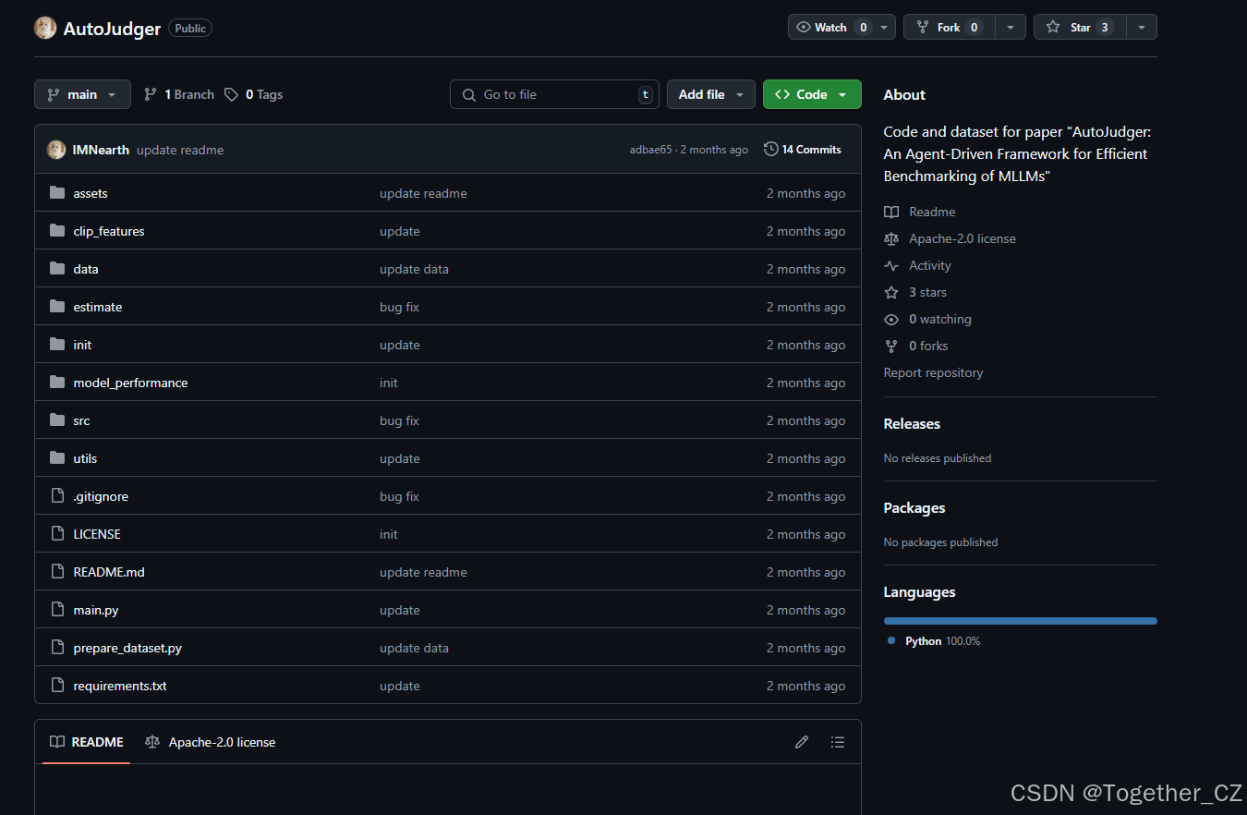
Task: Click the commit history clock icon
Action: [x=771, y=149]
